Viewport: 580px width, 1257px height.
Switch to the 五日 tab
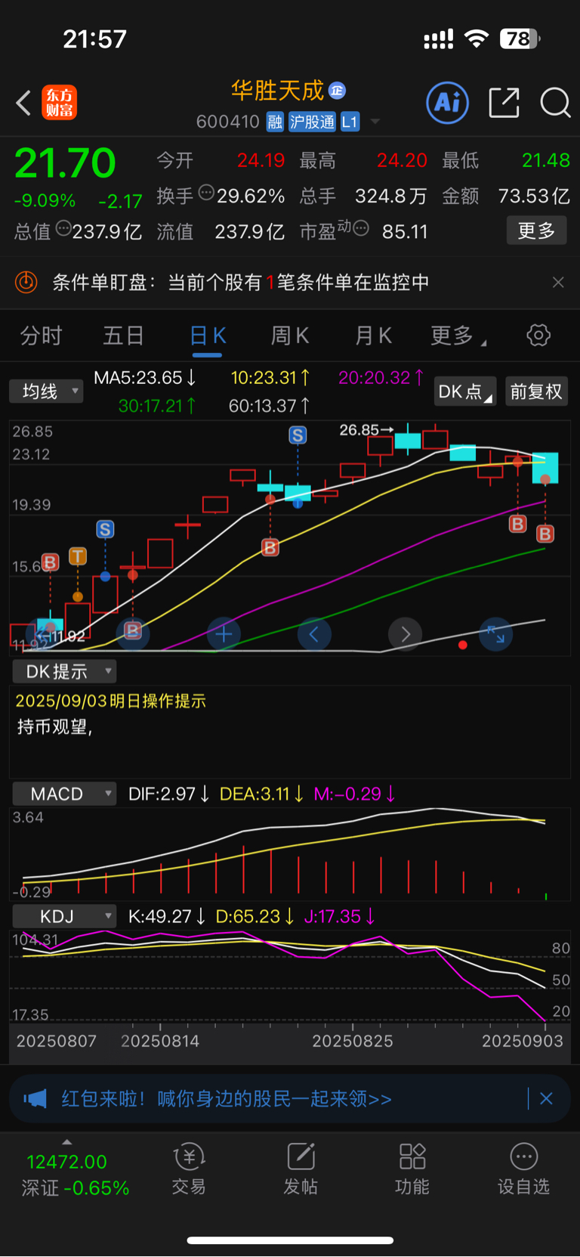pos(123,336)
